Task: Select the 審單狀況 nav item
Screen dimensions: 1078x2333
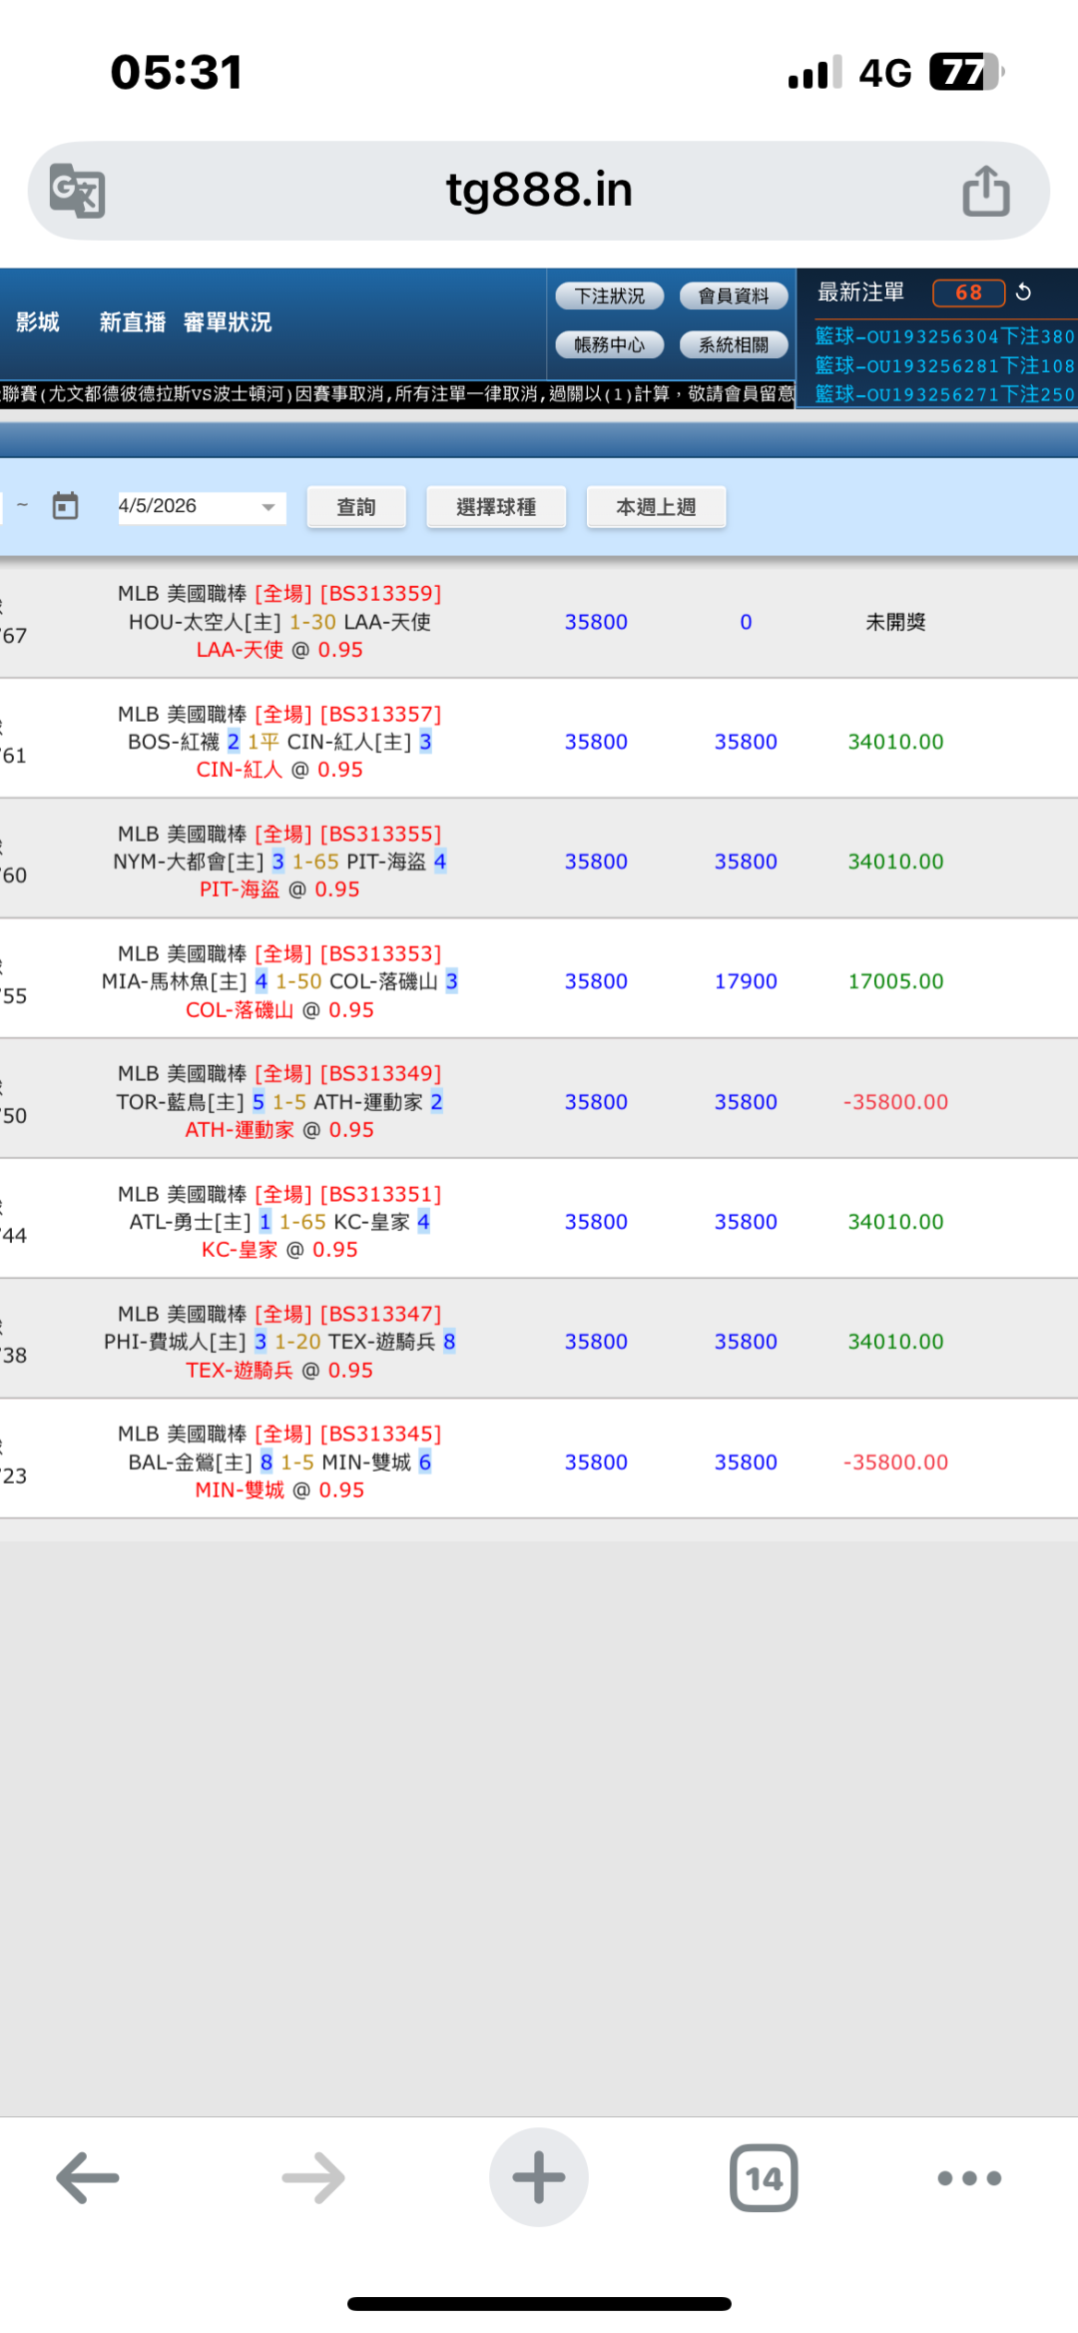Action: 228,321
